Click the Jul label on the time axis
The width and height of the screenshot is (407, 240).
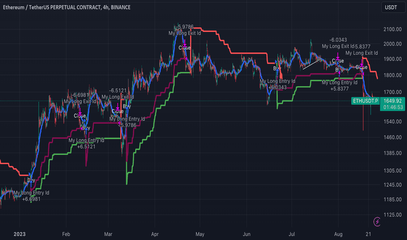click(x=291, y=234)
